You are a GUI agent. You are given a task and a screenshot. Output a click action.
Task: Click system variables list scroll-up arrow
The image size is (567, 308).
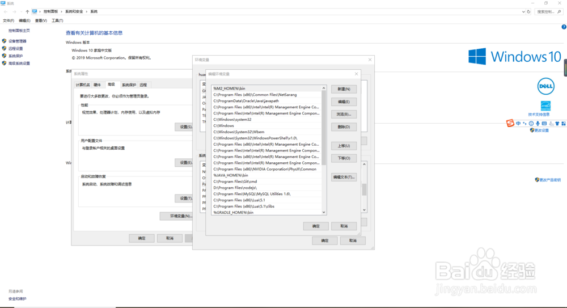click(364, 164)
